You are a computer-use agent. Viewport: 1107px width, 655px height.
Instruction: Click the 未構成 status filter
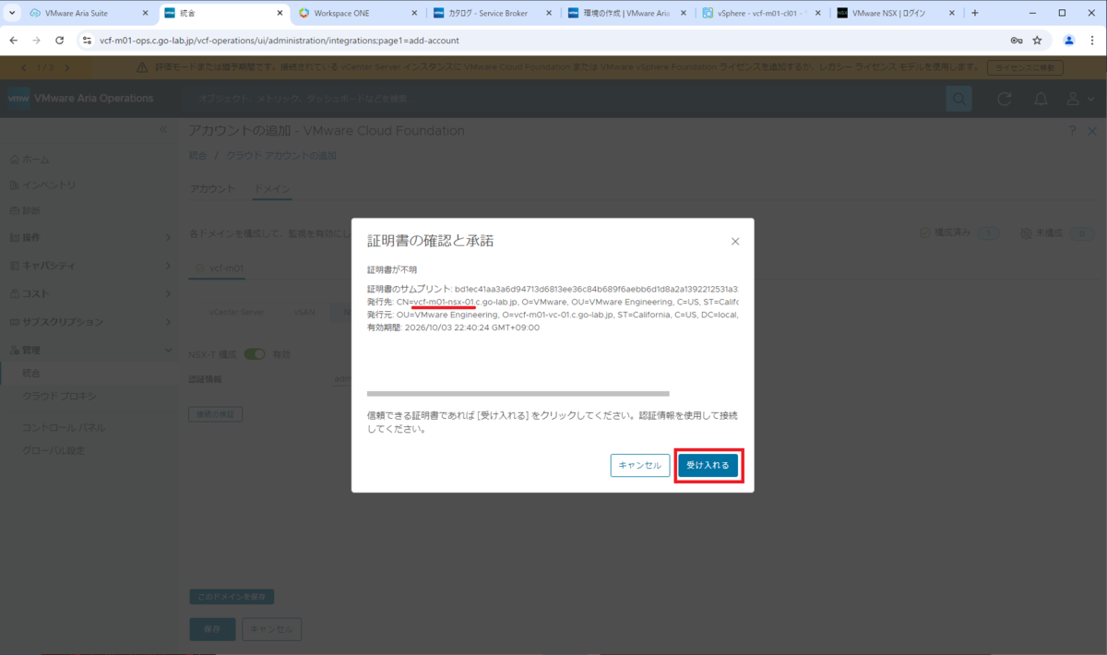(x=1056, y=233)
